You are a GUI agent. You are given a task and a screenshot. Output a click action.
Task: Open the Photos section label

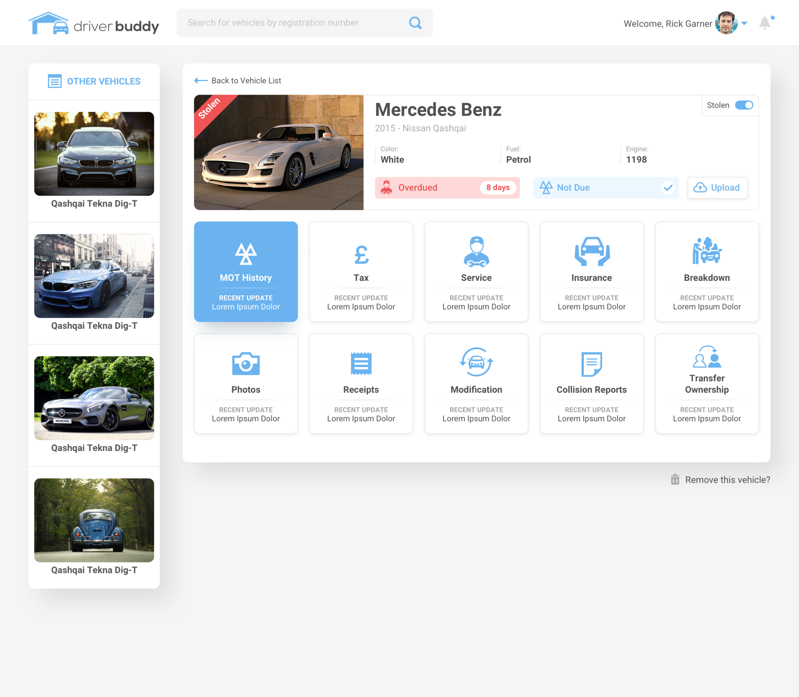(x=246, y=389)
